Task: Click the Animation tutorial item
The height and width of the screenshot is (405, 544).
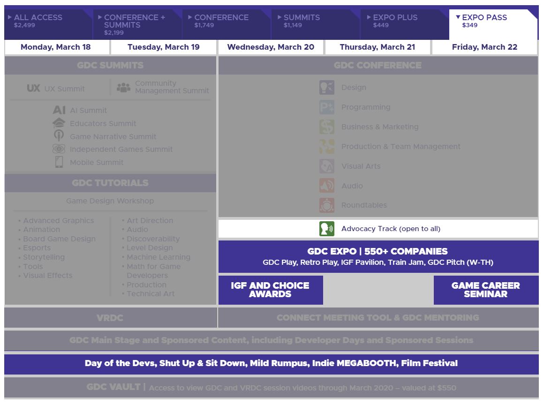Action: (41, 230)
